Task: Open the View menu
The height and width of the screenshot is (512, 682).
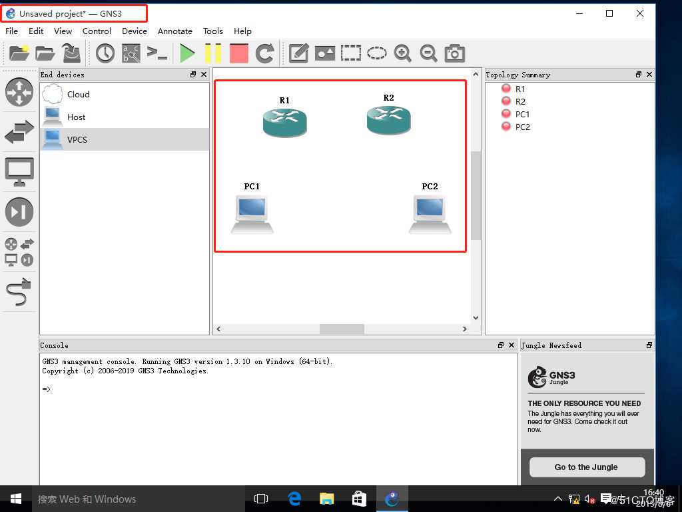Action: (63, 31)
